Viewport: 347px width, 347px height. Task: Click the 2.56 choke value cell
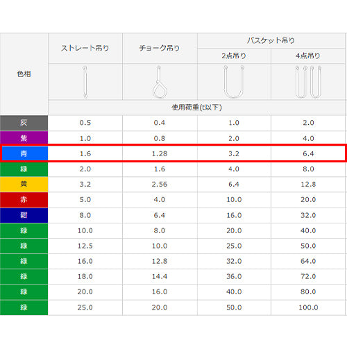pos(160,185)
